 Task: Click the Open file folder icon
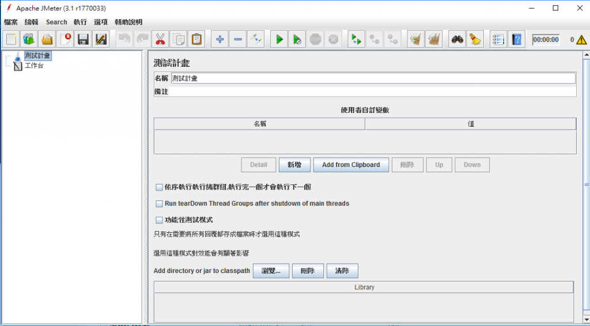47,39
